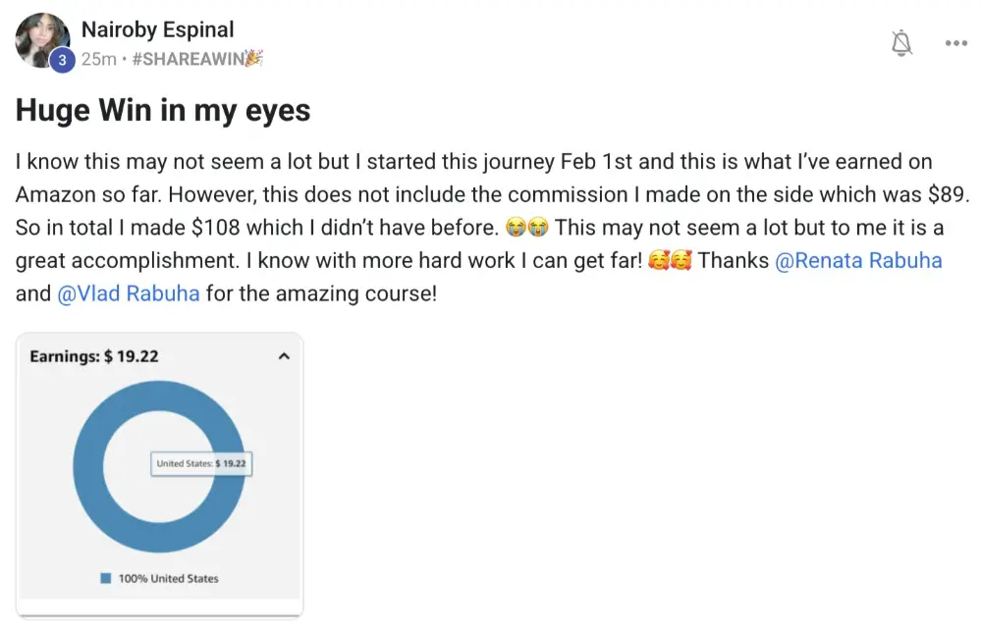Click Nairoby Espinal's profile avatar
This screenshot has width=982, height=633.
pyautogui.click(x=41, y=39)
